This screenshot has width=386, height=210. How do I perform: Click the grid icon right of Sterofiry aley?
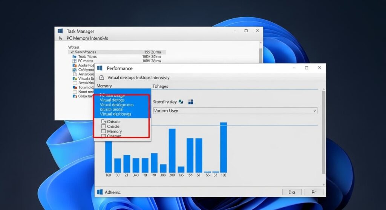tap(191, 102)
